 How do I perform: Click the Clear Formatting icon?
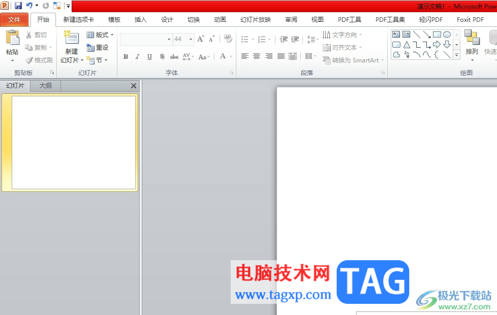click(228, 39)
